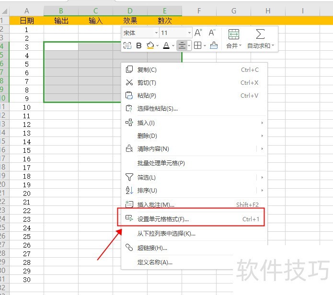Expand the borders dropdown arrow

pos(205,45)
